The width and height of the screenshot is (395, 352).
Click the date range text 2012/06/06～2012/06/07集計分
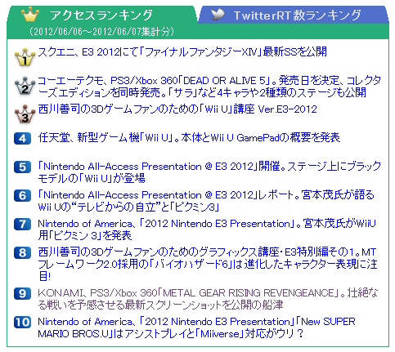click(x=101, y=31)
